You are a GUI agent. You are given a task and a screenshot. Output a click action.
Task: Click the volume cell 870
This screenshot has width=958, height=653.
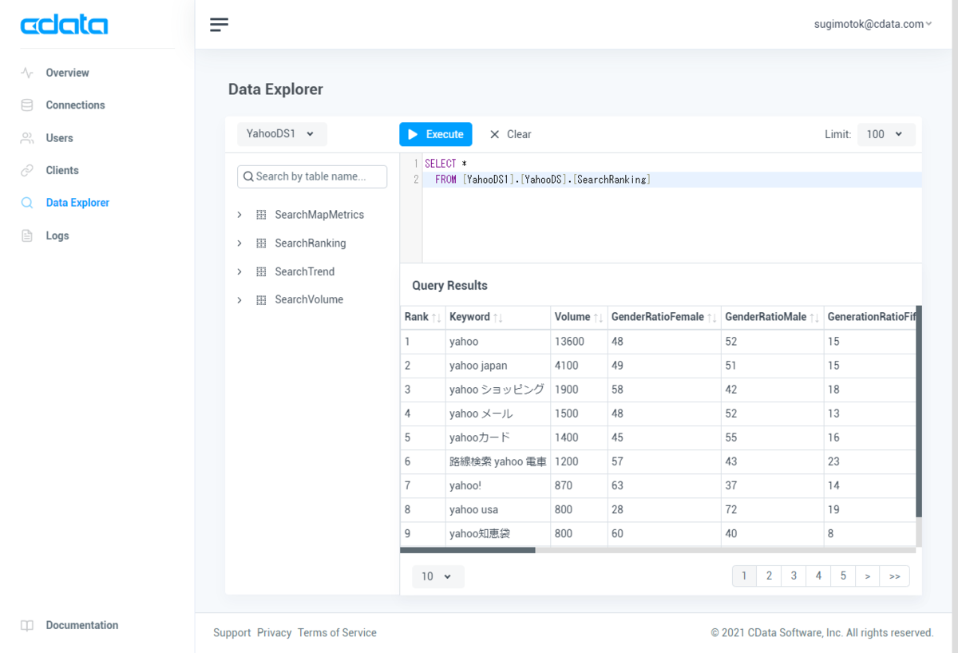(x=579, y=485)
